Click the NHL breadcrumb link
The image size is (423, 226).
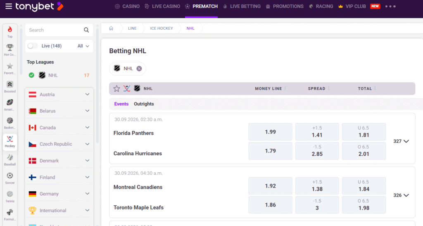click(x=190, y=29)
